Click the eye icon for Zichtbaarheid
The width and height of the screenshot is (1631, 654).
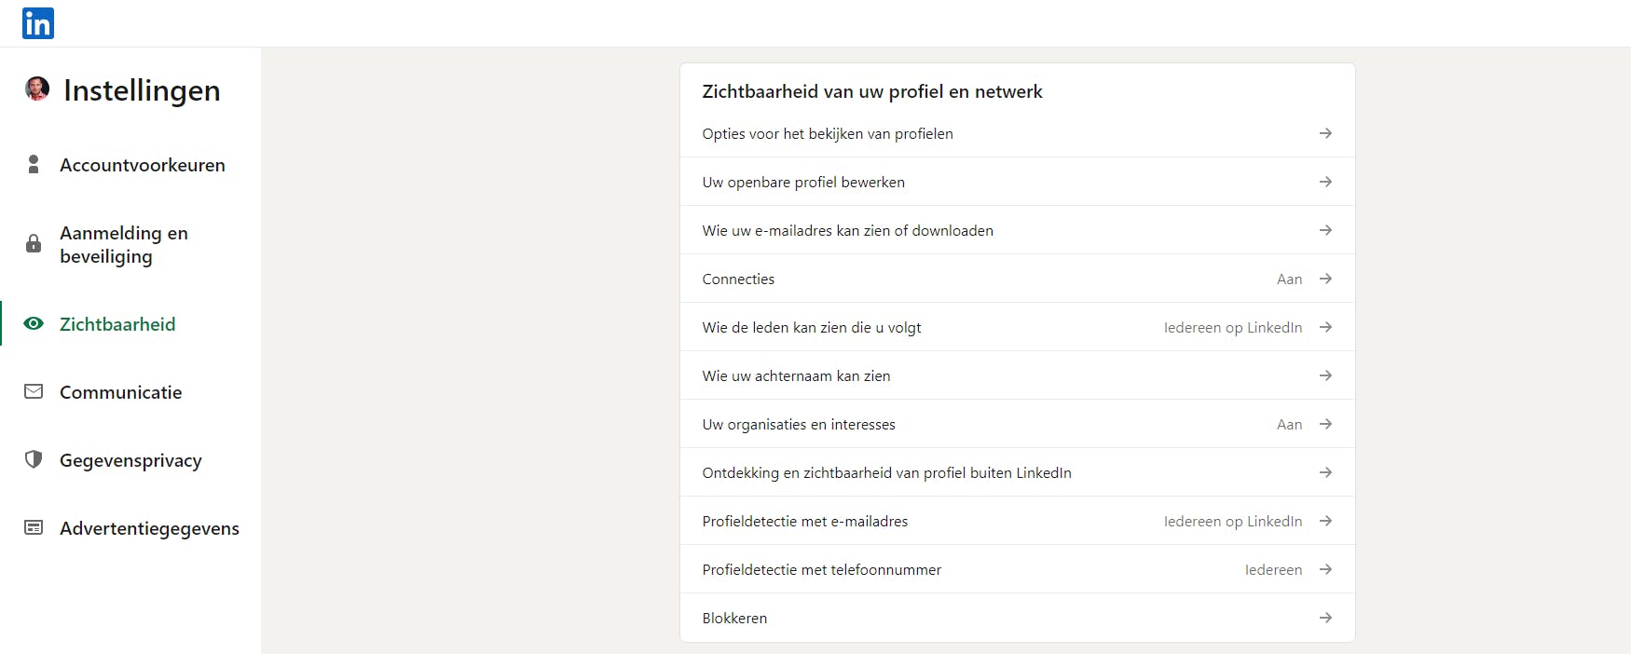34,324
